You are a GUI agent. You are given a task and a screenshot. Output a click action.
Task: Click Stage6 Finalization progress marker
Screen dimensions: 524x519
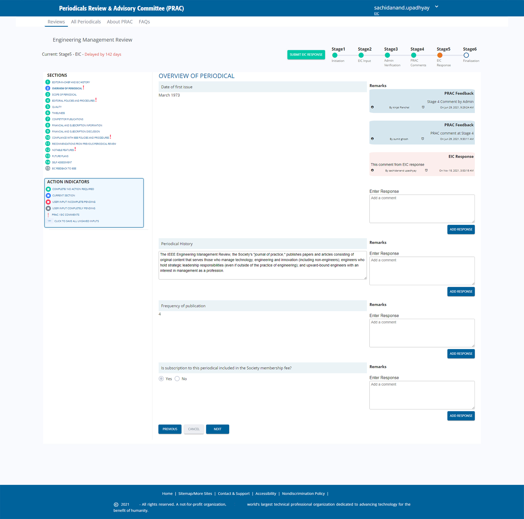[466, 55]
